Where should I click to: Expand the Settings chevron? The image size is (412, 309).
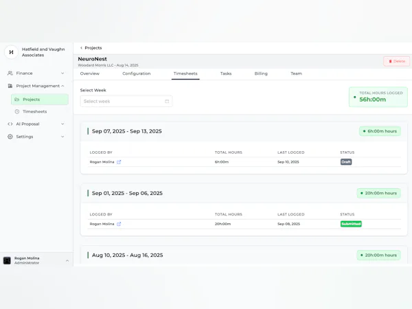pos(62,137)
